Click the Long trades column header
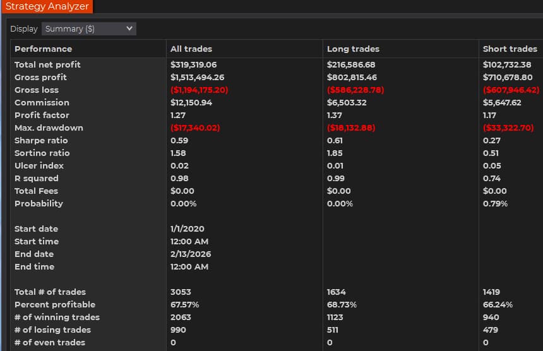 click(x=353, y=49)
